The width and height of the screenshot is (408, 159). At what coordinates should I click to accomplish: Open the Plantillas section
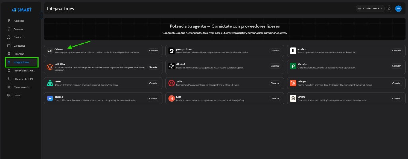click(x=19, y=54)
